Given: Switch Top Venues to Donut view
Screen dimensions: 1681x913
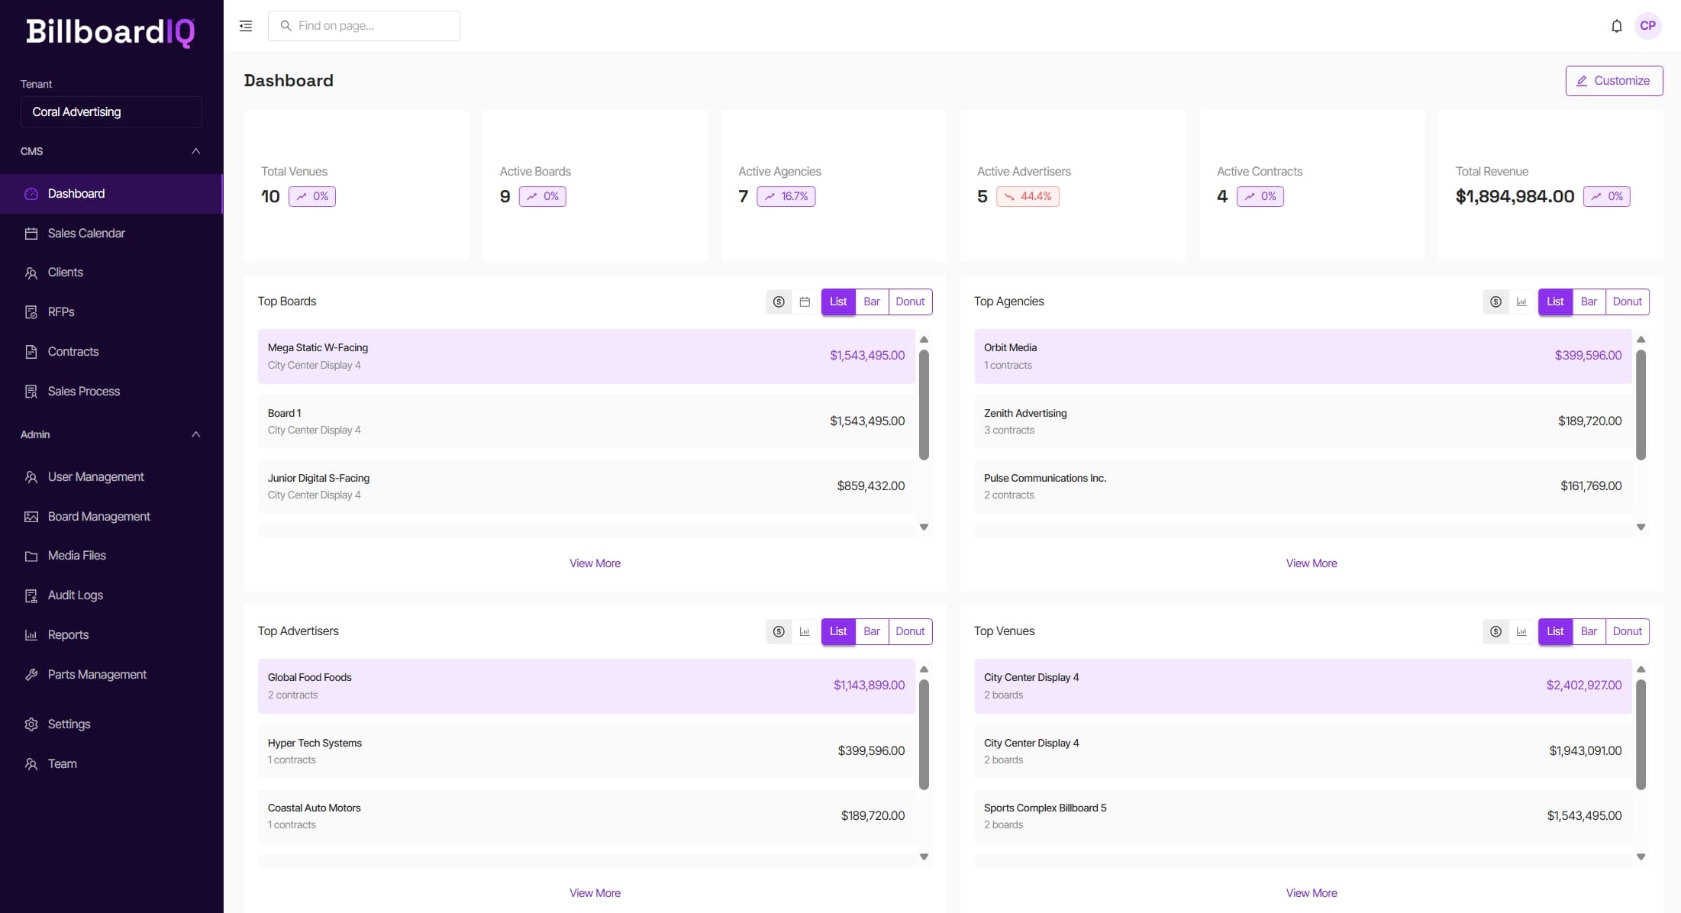Looking at the screenshot, I should [x=1627, y=631].
